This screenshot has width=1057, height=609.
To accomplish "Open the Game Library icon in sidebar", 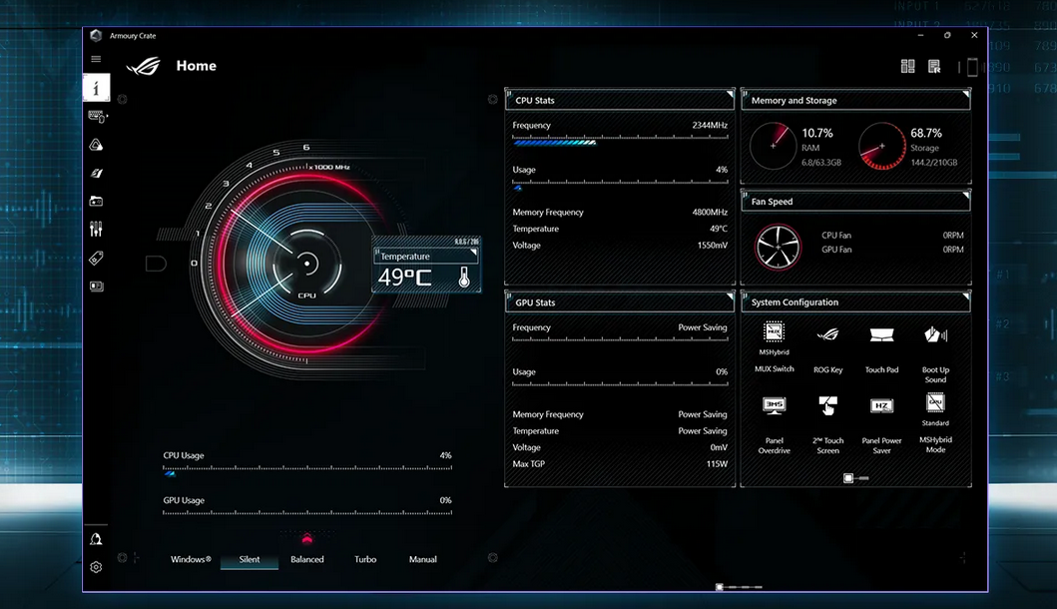I will tap(97, 201).
